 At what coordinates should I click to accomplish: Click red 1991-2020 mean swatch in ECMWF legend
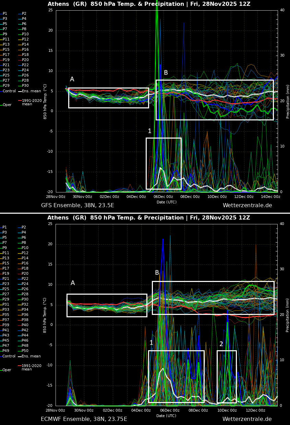(x=20, y=366)
